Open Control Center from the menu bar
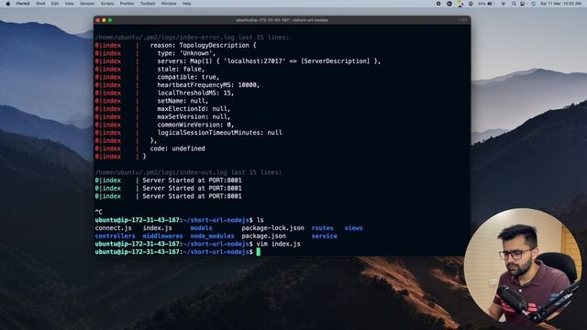This screenshot has height=330, width=587. [522, 4]
